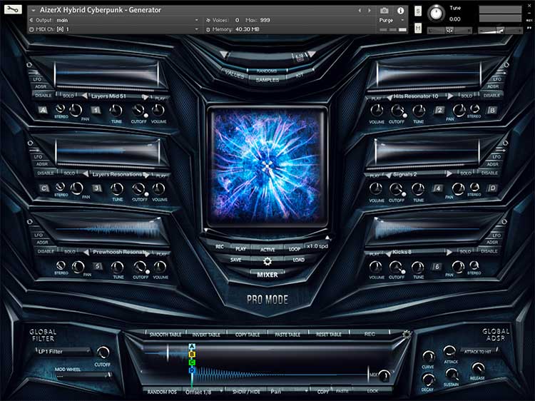
Task: Toggle the LOCK button at bottom
Action: 372,391
